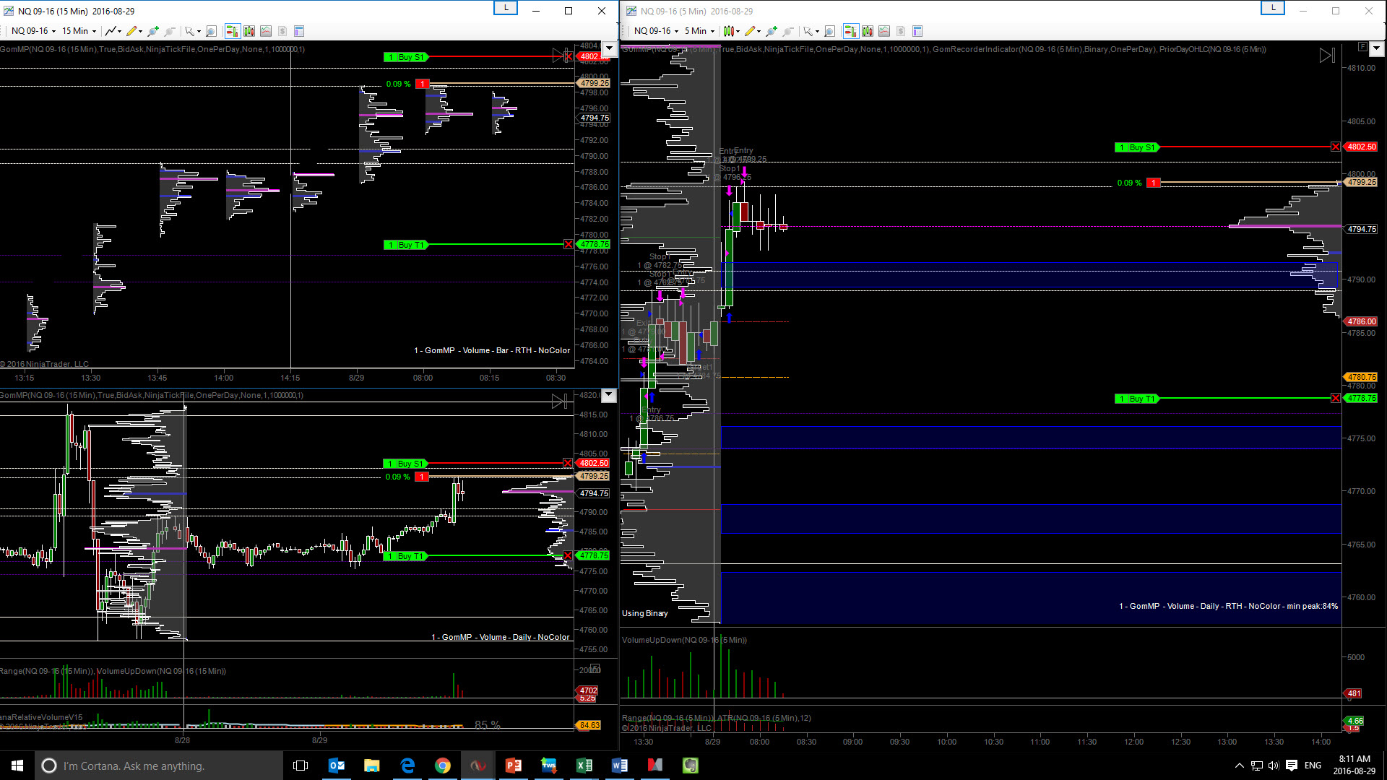Open panel dropdown on top-left chart

tap(609, 48)
